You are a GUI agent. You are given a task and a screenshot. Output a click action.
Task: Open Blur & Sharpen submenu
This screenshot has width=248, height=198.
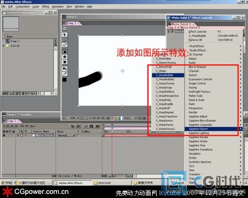[213, 67]
